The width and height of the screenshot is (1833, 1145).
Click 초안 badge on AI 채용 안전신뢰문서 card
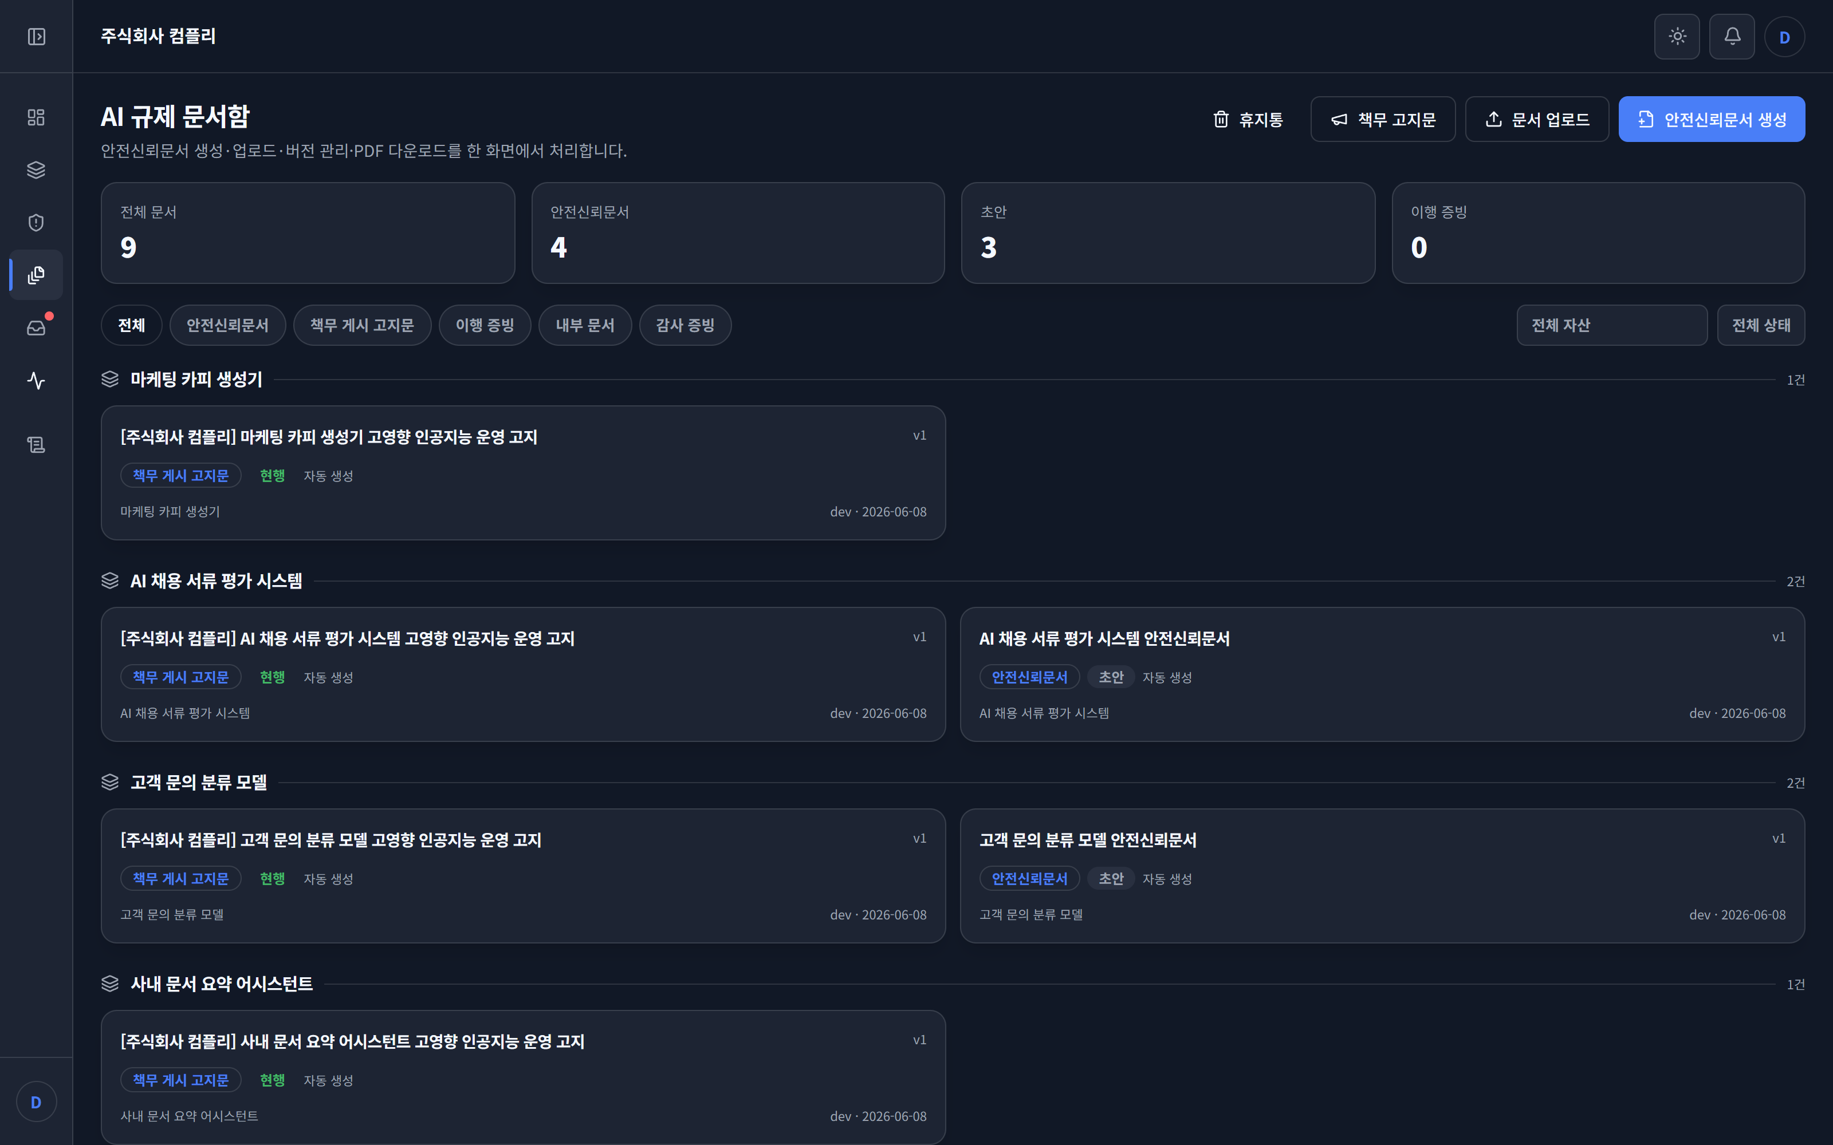[1111, 677]
